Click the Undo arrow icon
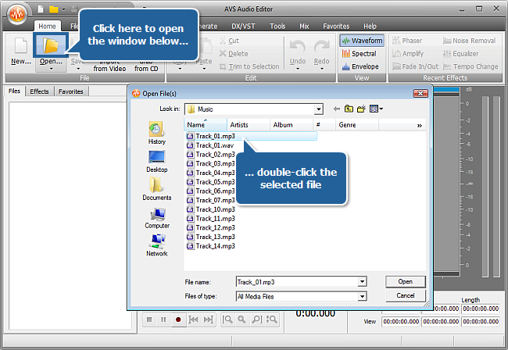 click(298, 47)
